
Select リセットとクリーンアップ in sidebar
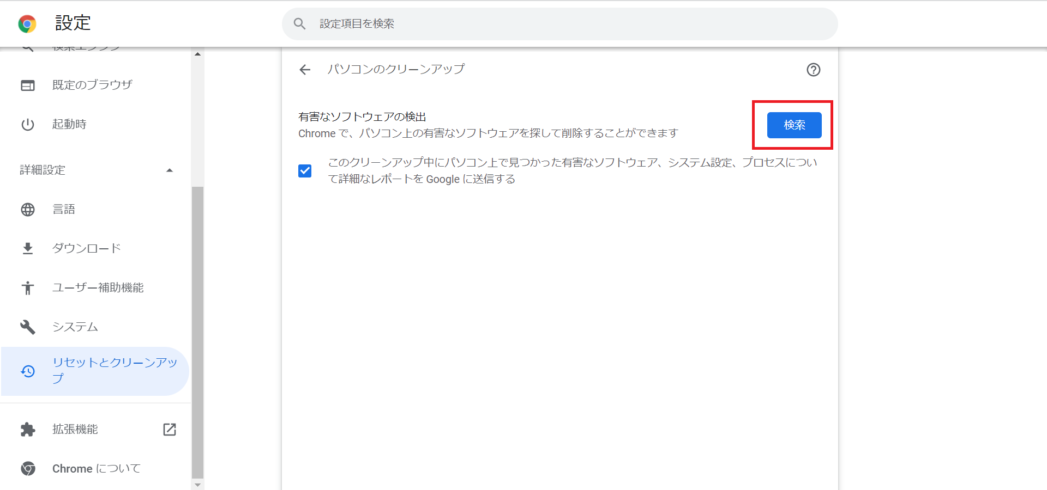coord(115,370)
